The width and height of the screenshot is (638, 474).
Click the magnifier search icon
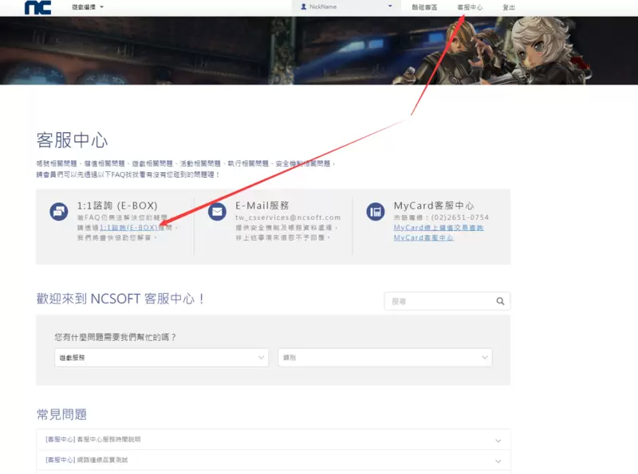tap(501, 301)
